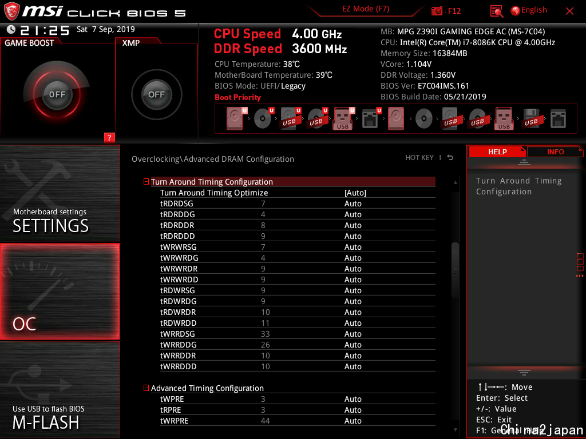
Task: Select the UEFI USB CD boot icon with U badge
Action: coord(317,118)
